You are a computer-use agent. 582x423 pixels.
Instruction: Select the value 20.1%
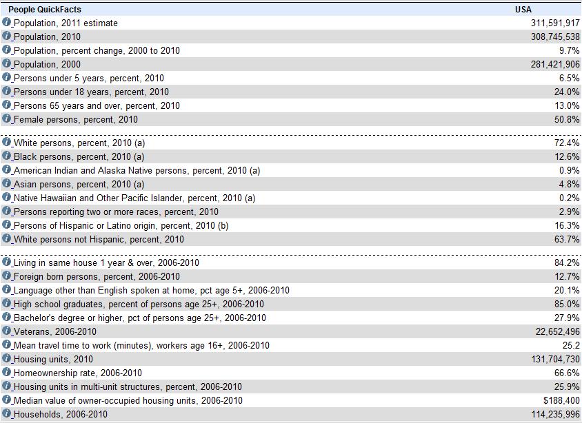click(x=567, y=290)
